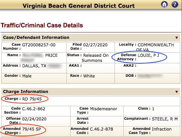The height and width of the screenshot is (137, 182).
Task: Click the Filed Date 02/27/2020
Action: coord(95,45)
